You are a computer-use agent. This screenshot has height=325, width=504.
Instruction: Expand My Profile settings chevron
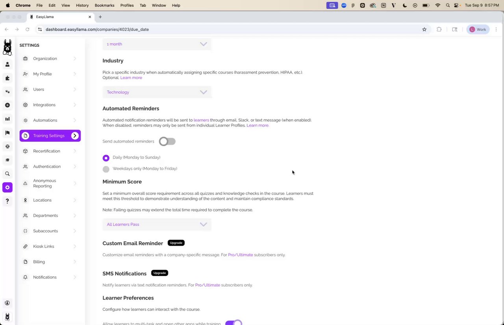point(75,74)
